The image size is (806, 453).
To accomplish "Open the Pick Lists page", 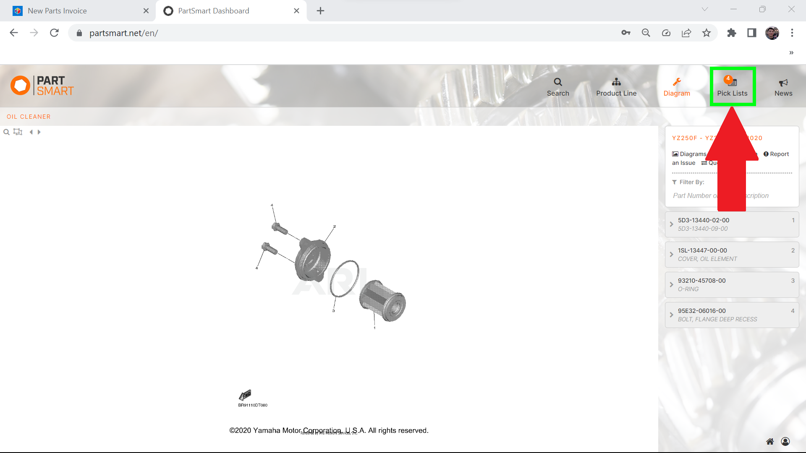I will pyautogui.click(x=732, y=87).
